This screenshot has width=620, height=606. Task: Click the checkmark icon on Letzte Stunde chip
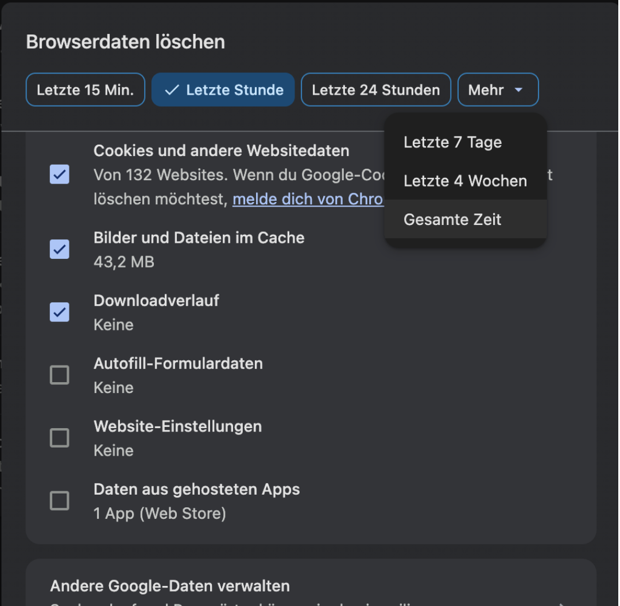(x=172, y=90)
